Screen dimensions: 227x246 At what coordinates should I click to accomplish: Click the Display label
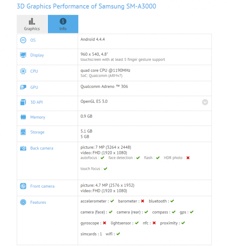pos(37,55)
